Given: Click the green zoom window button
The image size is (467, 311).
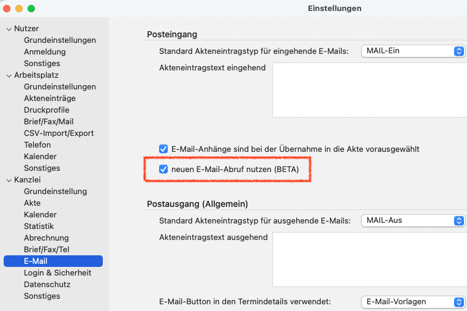Looking at the screenshot, I should click(31, 9).
